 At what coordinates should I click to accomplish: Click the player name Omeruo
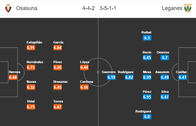163,52
